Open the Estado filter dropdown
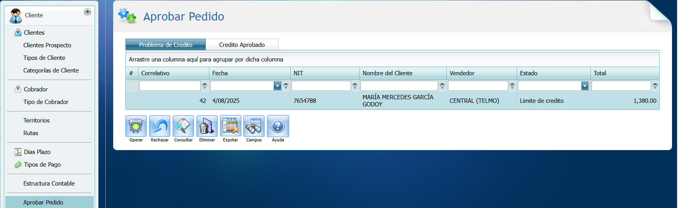This screenshot has height=208, width=683. (585, 86)
